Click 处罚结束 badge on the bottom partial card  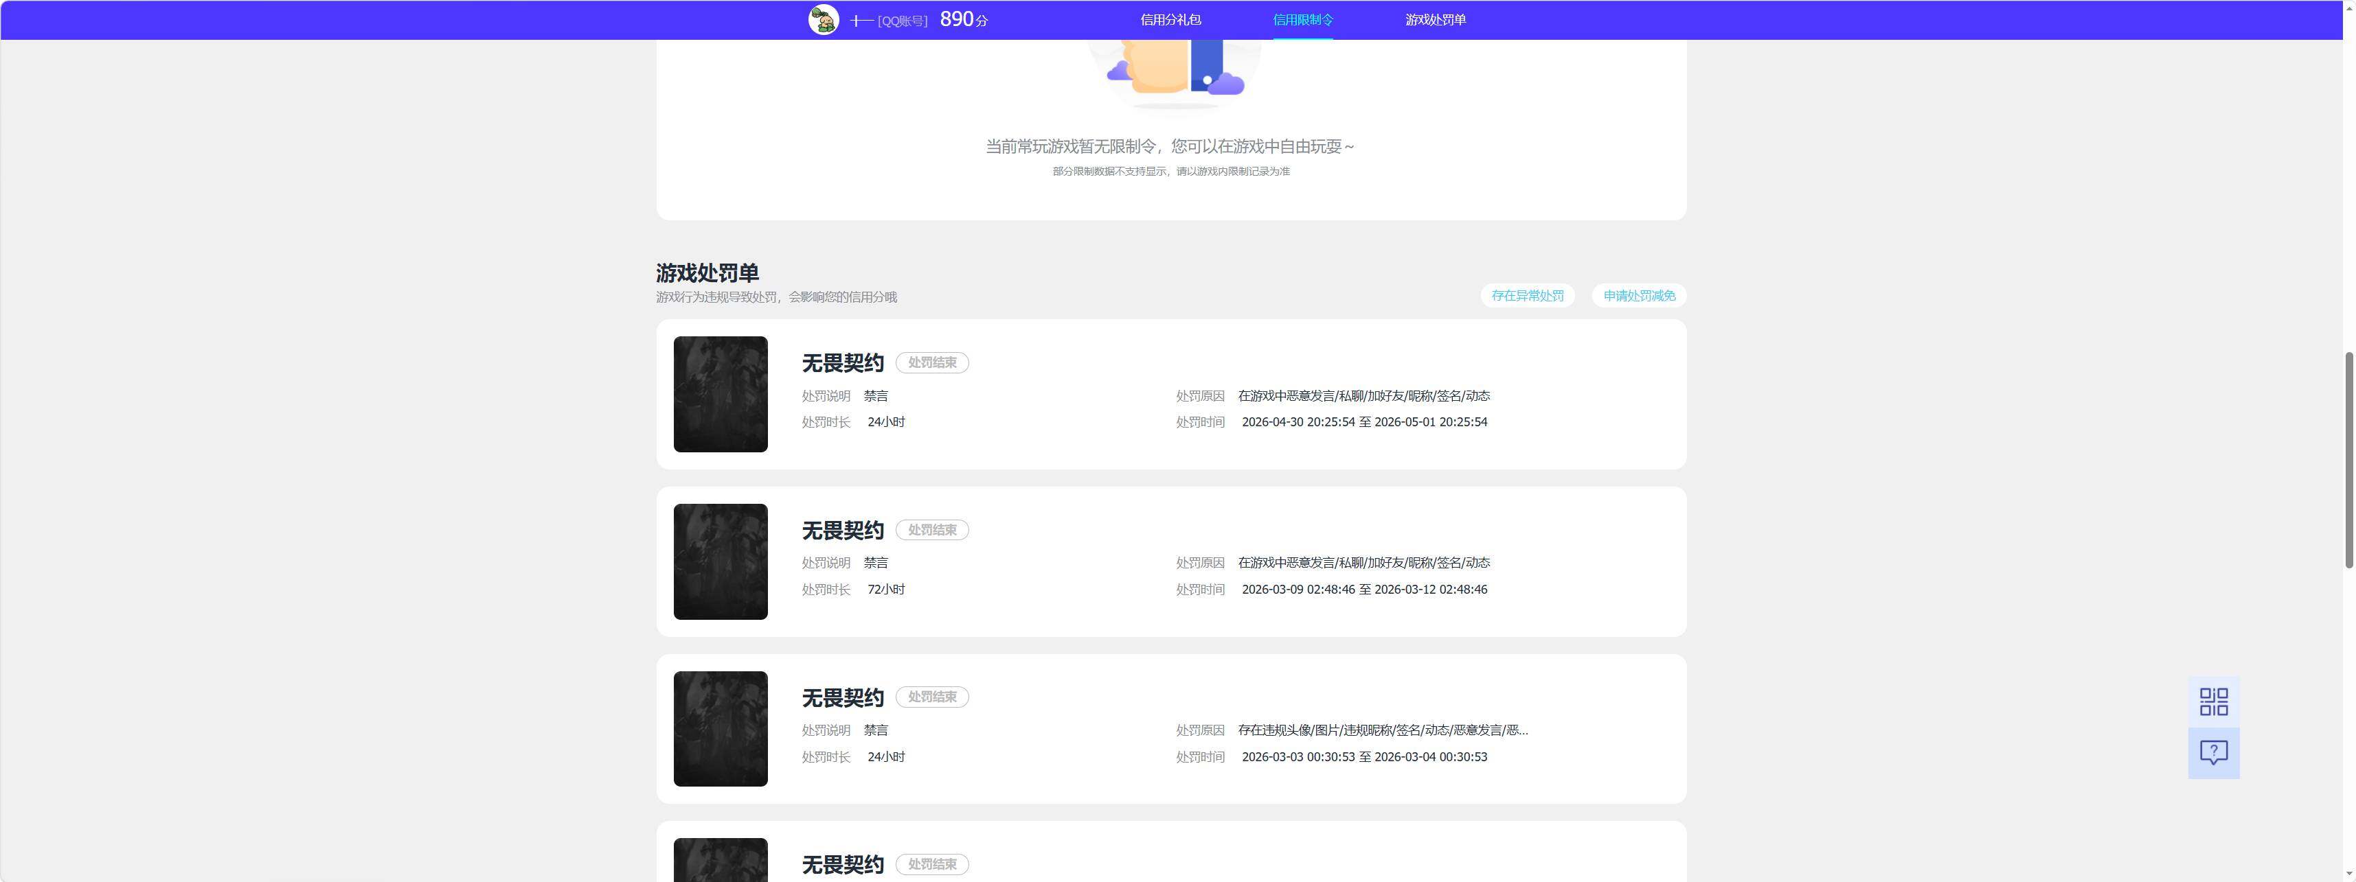coord(932,863)
